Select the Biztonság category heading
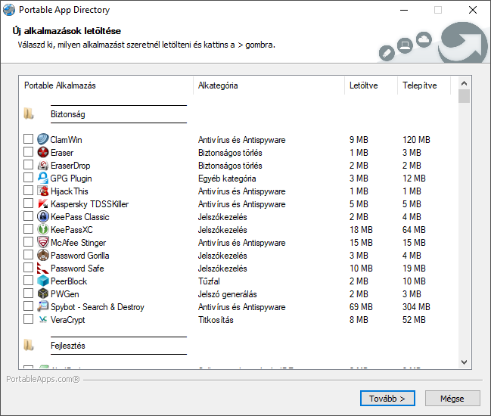Screen dimensions: 491x416 (68, 114)
